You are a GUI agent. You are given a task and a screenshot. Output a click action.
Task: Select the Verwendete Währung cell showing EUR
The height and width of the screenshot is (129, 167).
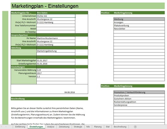point(56,70)
